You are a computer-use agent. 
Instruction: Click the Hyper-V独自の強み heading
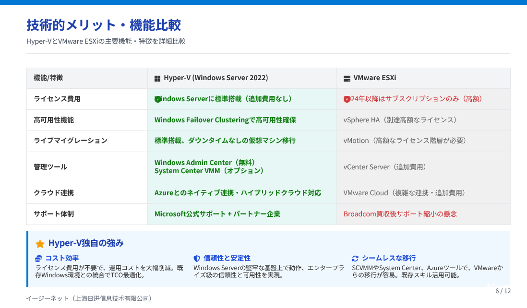tap(86, 243)
